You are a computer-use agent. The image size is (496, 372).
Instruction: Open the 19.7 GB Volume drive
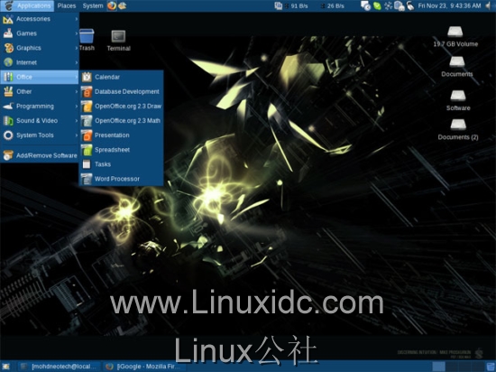455,37
